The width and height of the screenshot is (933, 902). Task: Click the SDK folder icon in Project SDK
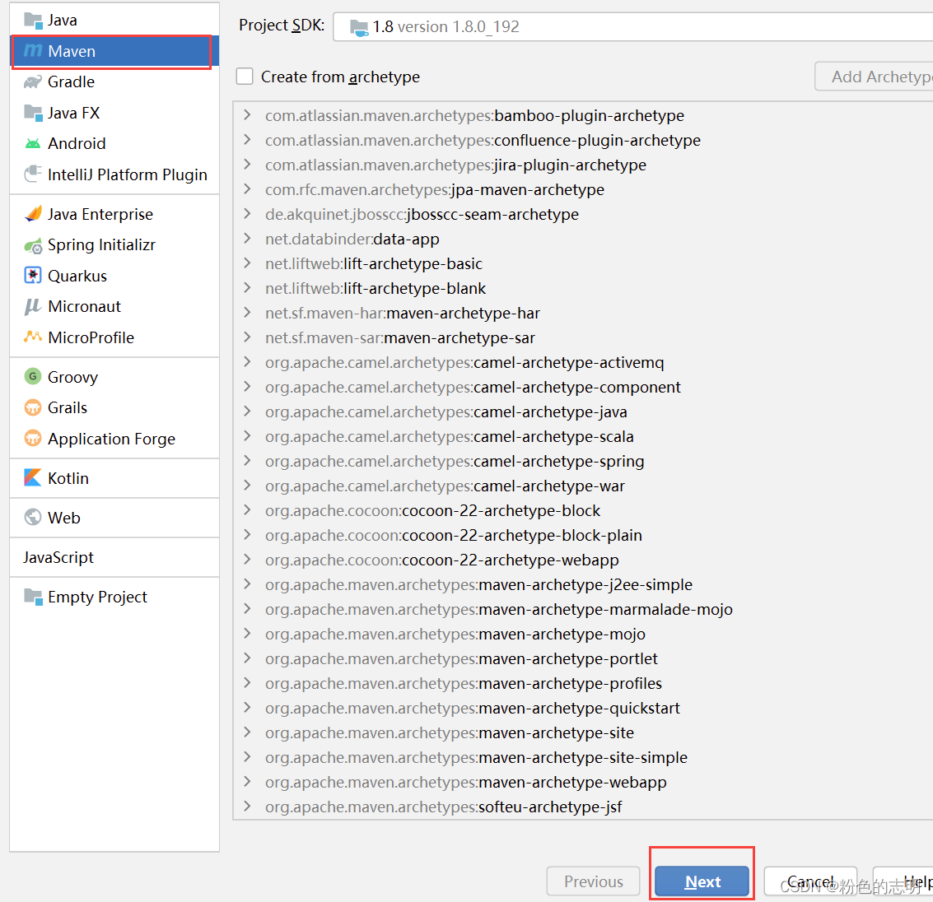click(359, 27)
